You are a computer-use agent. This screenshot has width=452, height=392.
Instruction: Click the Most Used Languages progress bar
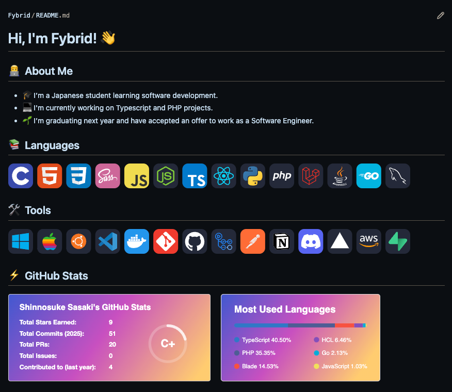pyautogui.click(x=300, y=325)
